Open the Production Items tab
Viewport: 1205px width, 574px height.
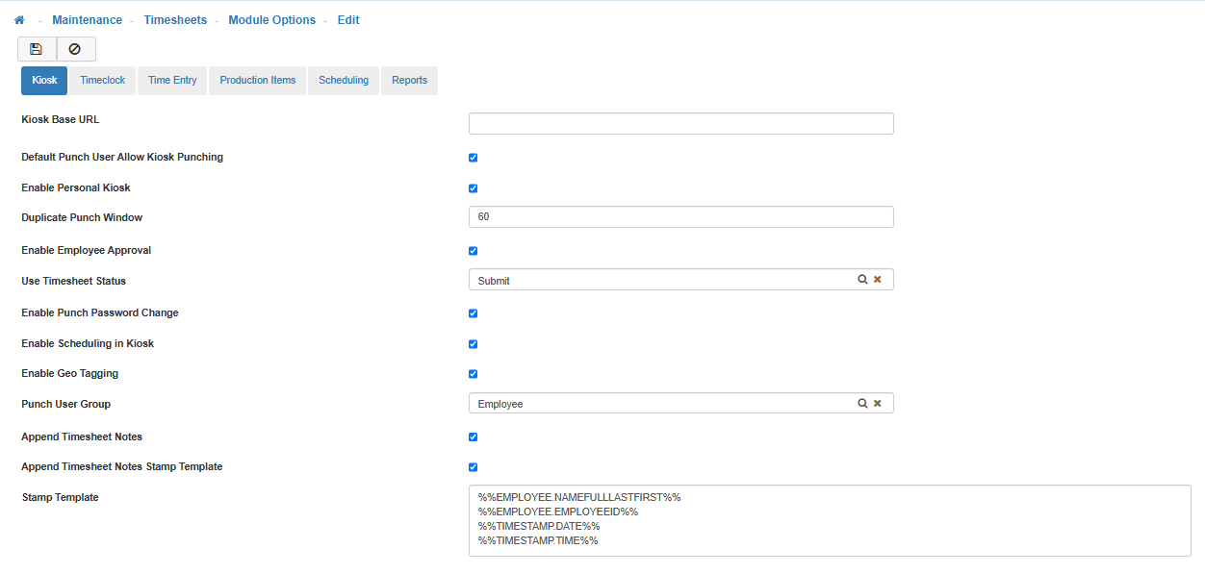click(x=257, y=81)
